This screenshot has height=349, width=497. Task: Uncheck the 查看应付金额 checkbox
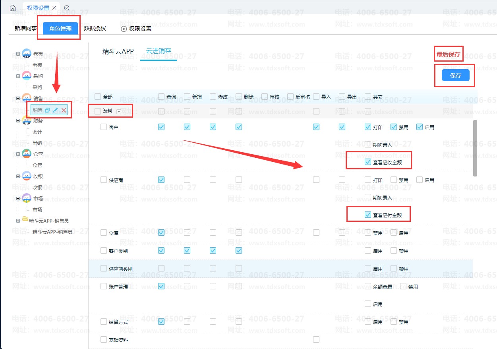(368, 215)
